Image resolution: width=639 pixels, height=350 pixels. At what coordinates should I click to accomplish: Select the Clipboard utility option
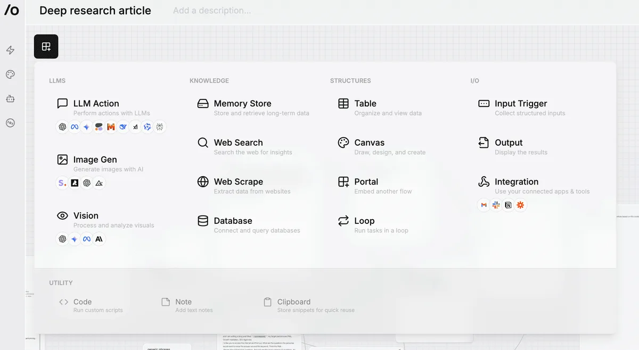coord(309,305)
